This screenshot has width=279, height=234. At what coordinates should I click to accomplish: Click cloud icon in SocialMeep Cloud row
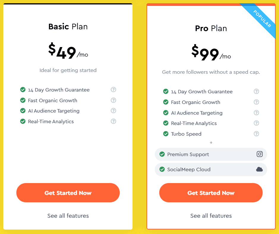pyautogui.click(x=259, y=169)
